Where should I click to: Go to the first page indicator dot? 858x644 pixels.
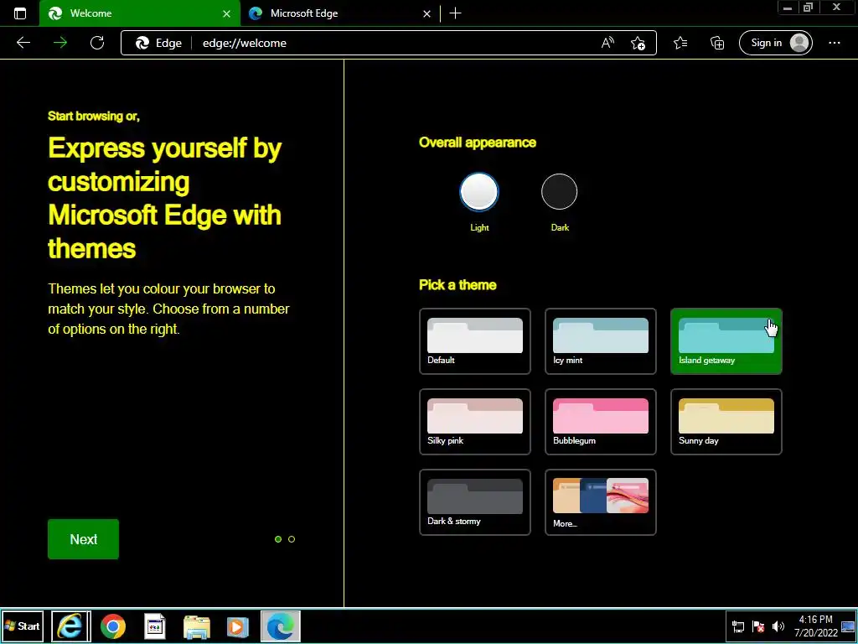click(x=278, y=539)
